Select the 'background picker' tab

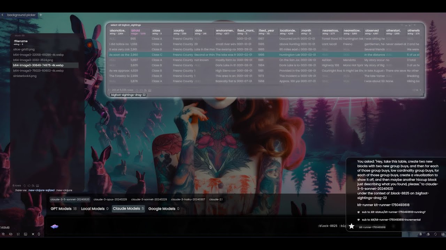(21, 15)
